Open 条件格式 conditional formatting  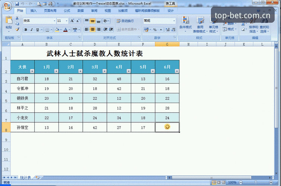pyautogui.click(x=186, y=24)
